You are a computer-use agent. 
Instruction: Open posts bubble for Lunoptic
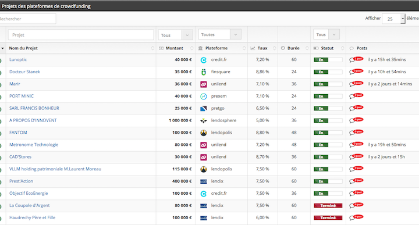click(x=356, y=59)
